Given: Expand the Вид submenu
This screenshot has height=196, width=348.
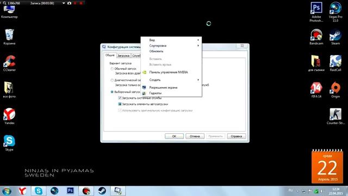Looking at the screenshot, I should [171, 40].
